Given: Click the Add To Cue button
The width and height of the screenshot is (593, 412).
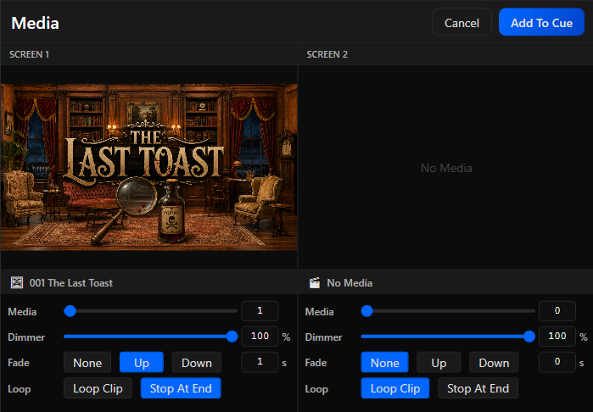Looking at the screenshot, I should point(541,23).
